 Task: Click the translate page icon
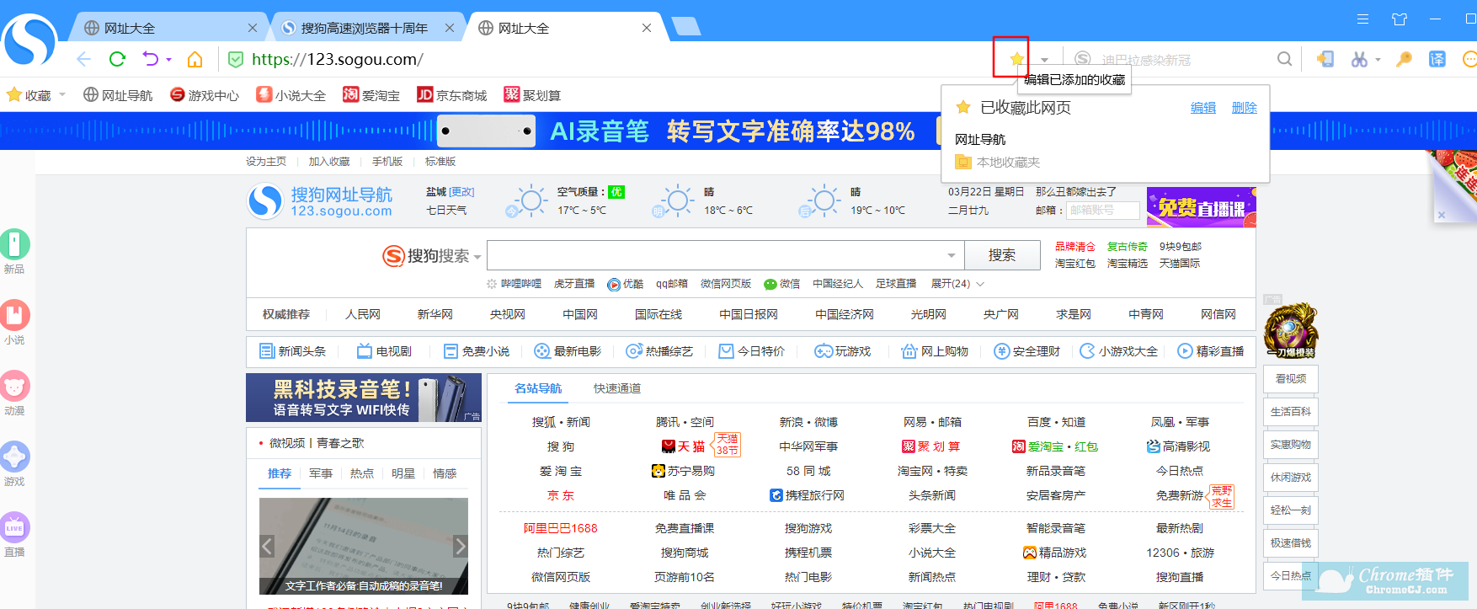pyautogui.click(x=1437, y=59)
